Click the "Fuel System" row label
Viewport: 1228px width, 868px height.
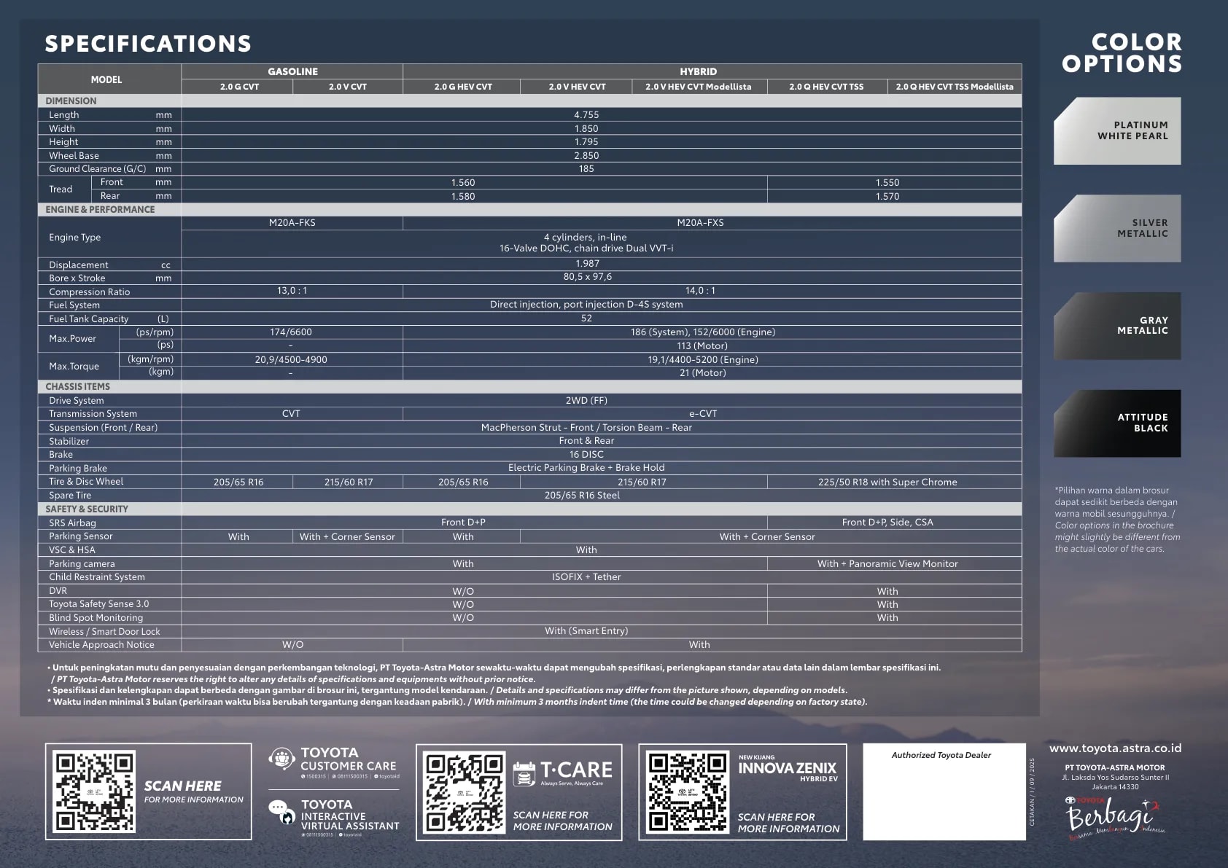pyautogui.click(x=74, y=305)
